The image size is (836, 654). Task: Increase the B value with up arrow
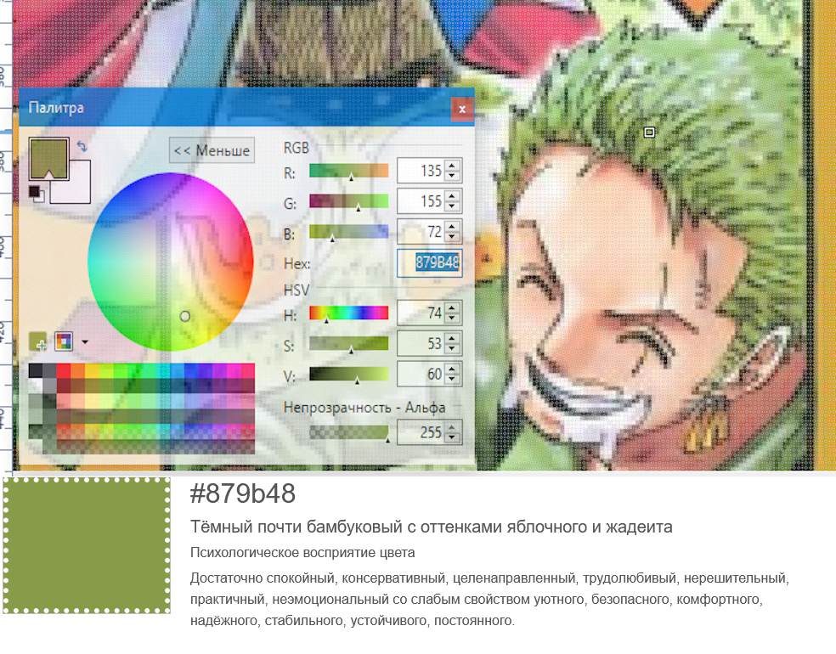[x=452, y=227]
